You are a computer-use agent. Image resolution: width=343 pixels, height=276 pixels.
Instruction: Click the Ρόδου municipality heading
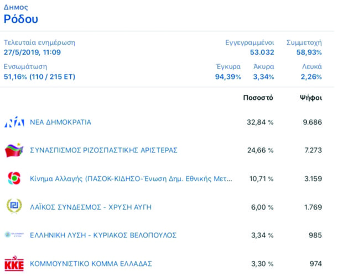pyautogui.click(x=21, y=20)
